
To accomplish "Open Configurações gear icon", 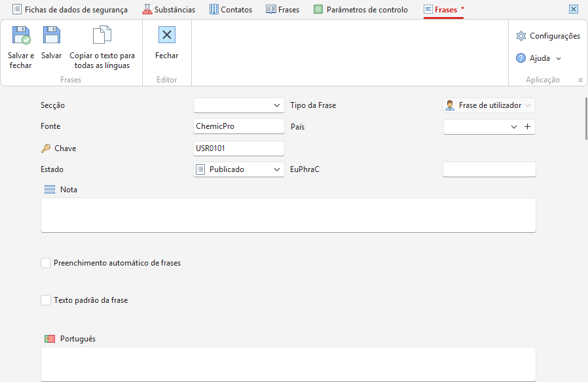I will [521, 36].
